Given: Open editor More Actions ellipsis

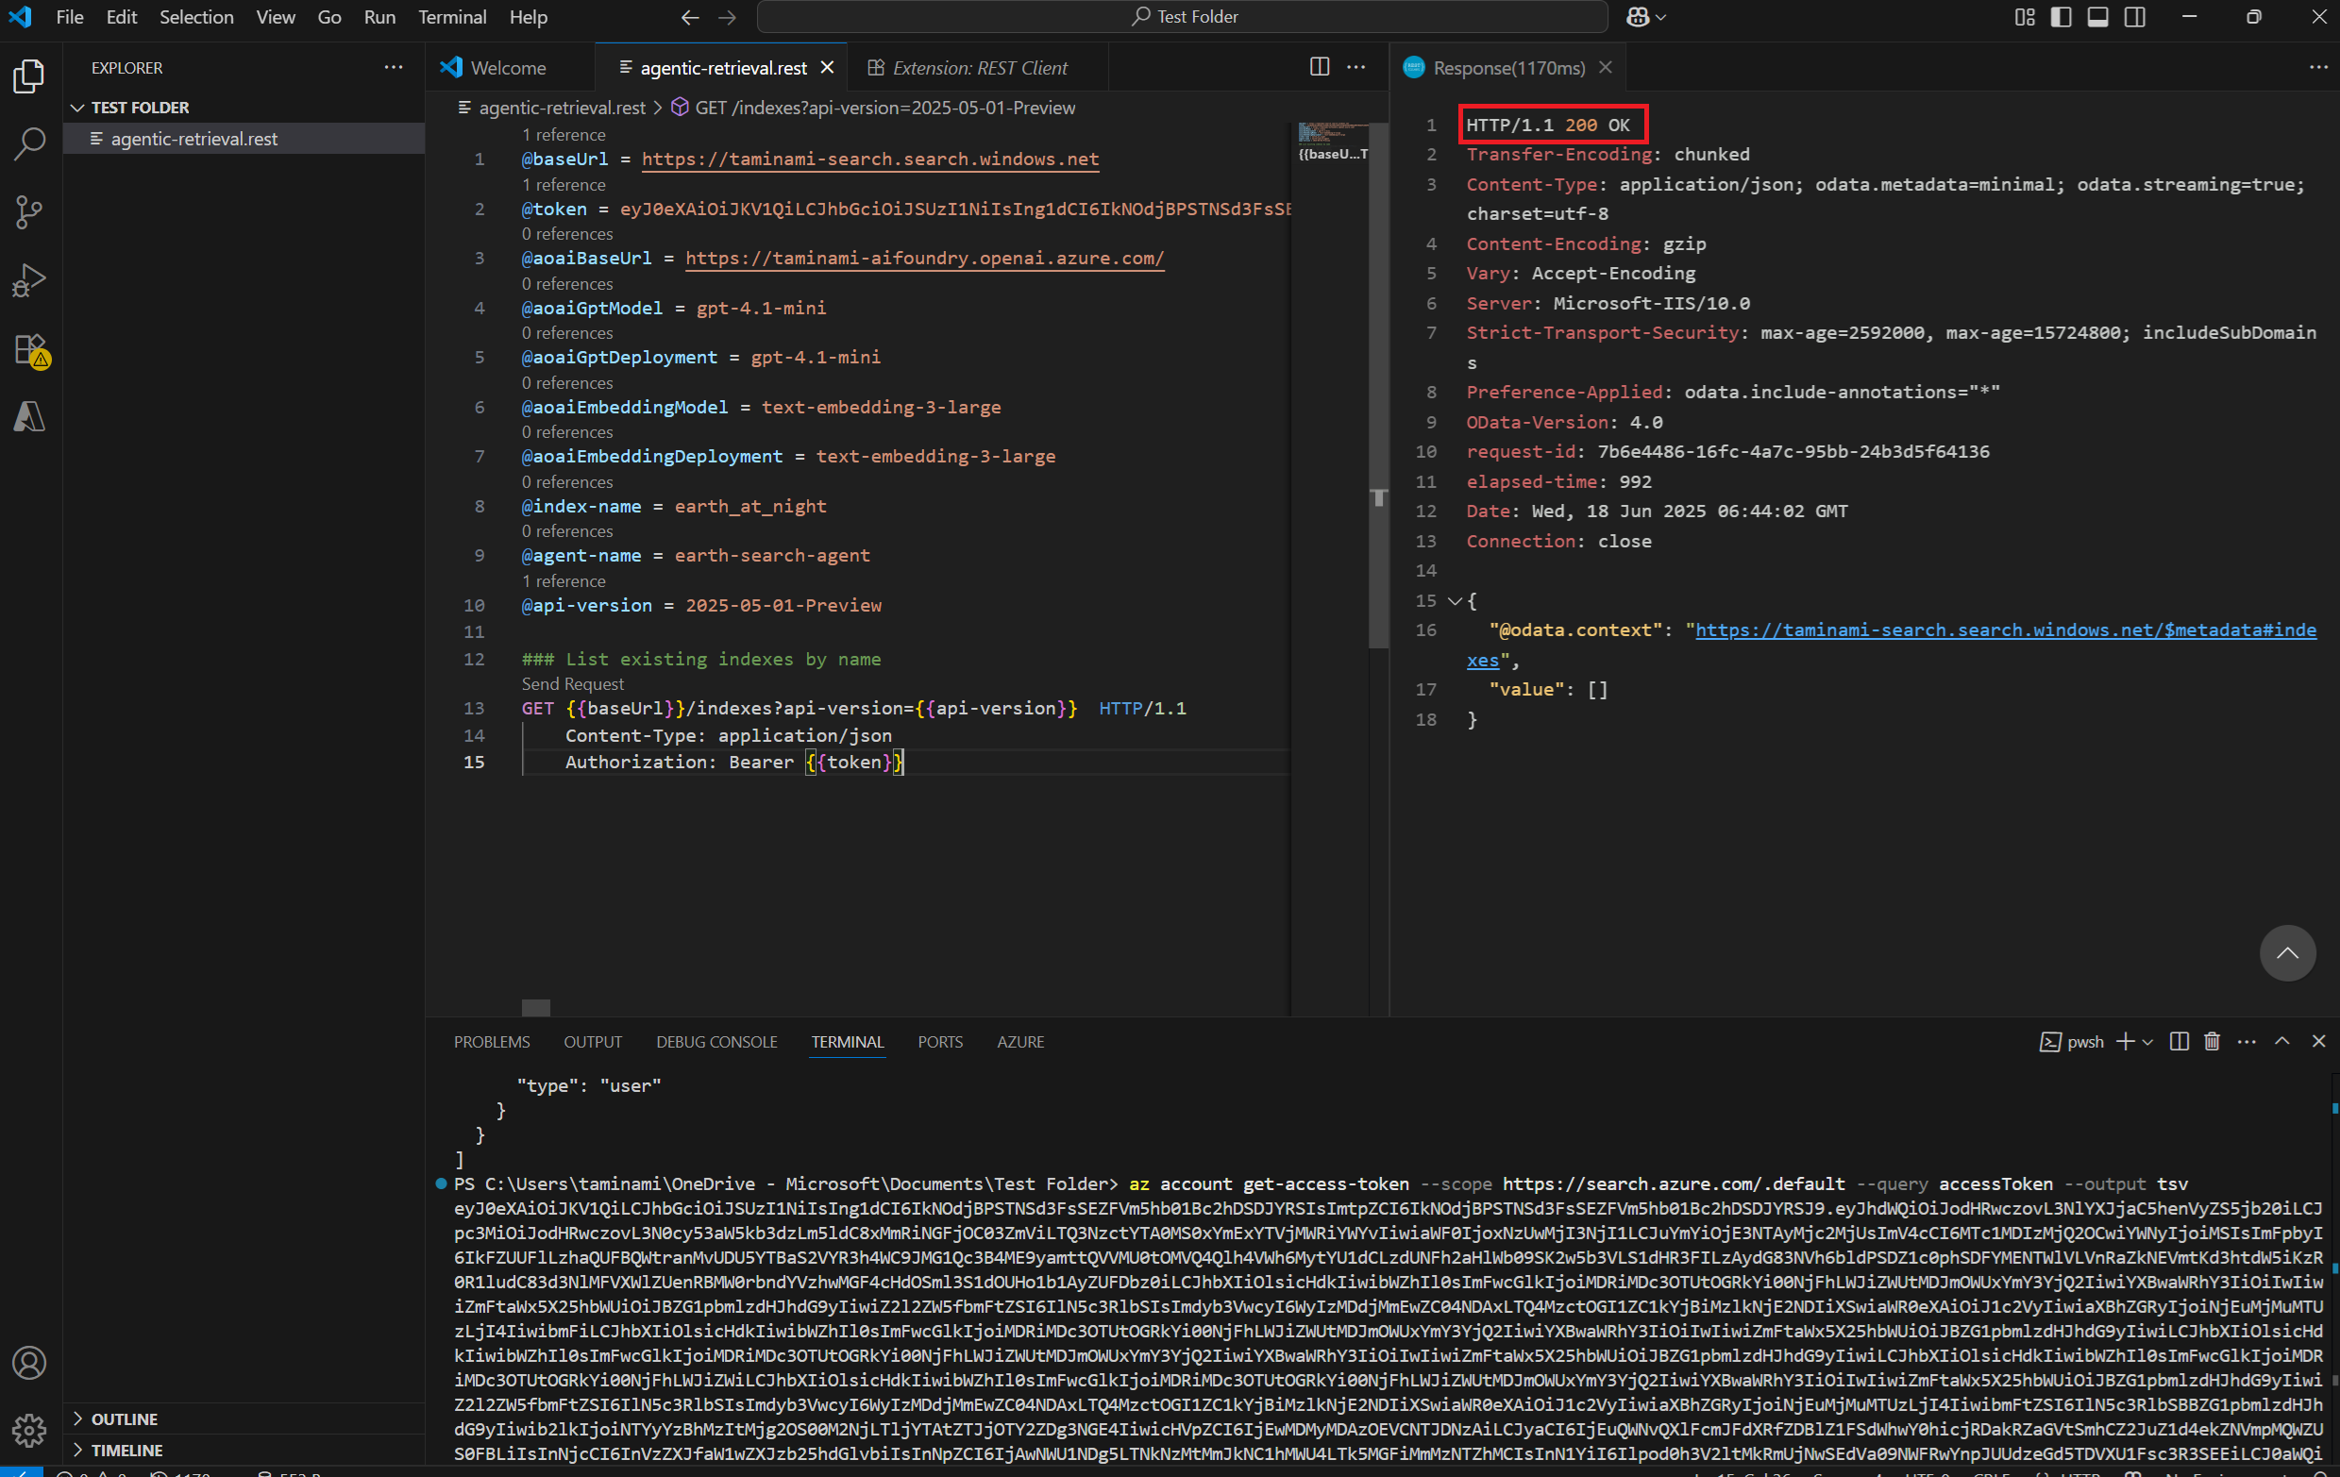Looking at the screenshot, I should click(1356, 67).
